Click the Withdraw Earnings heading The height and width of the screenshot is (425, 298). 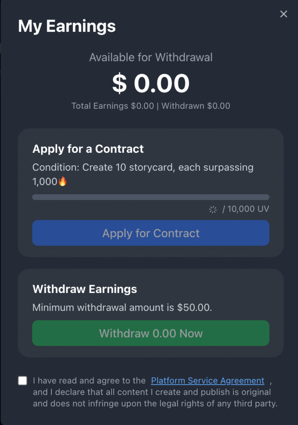(85, 289)
